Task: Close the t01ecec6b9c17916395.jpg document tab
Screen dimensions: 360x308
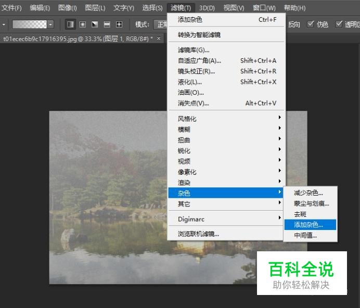Action: [159, 38]
